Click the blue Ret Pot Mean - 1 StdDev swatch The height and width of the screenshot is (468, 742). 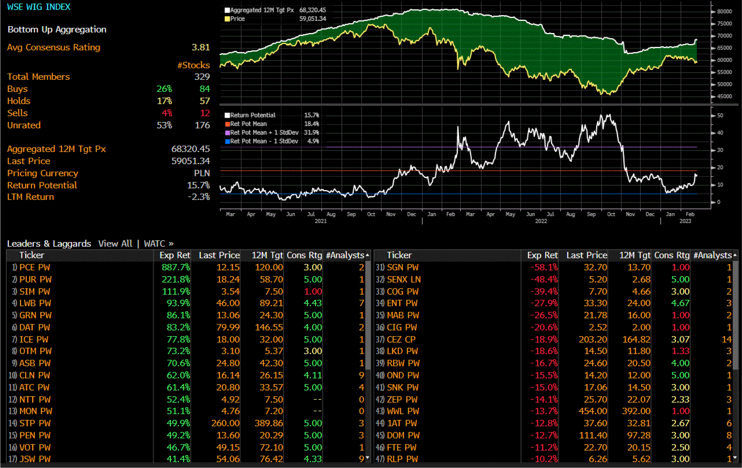point(227,141)
